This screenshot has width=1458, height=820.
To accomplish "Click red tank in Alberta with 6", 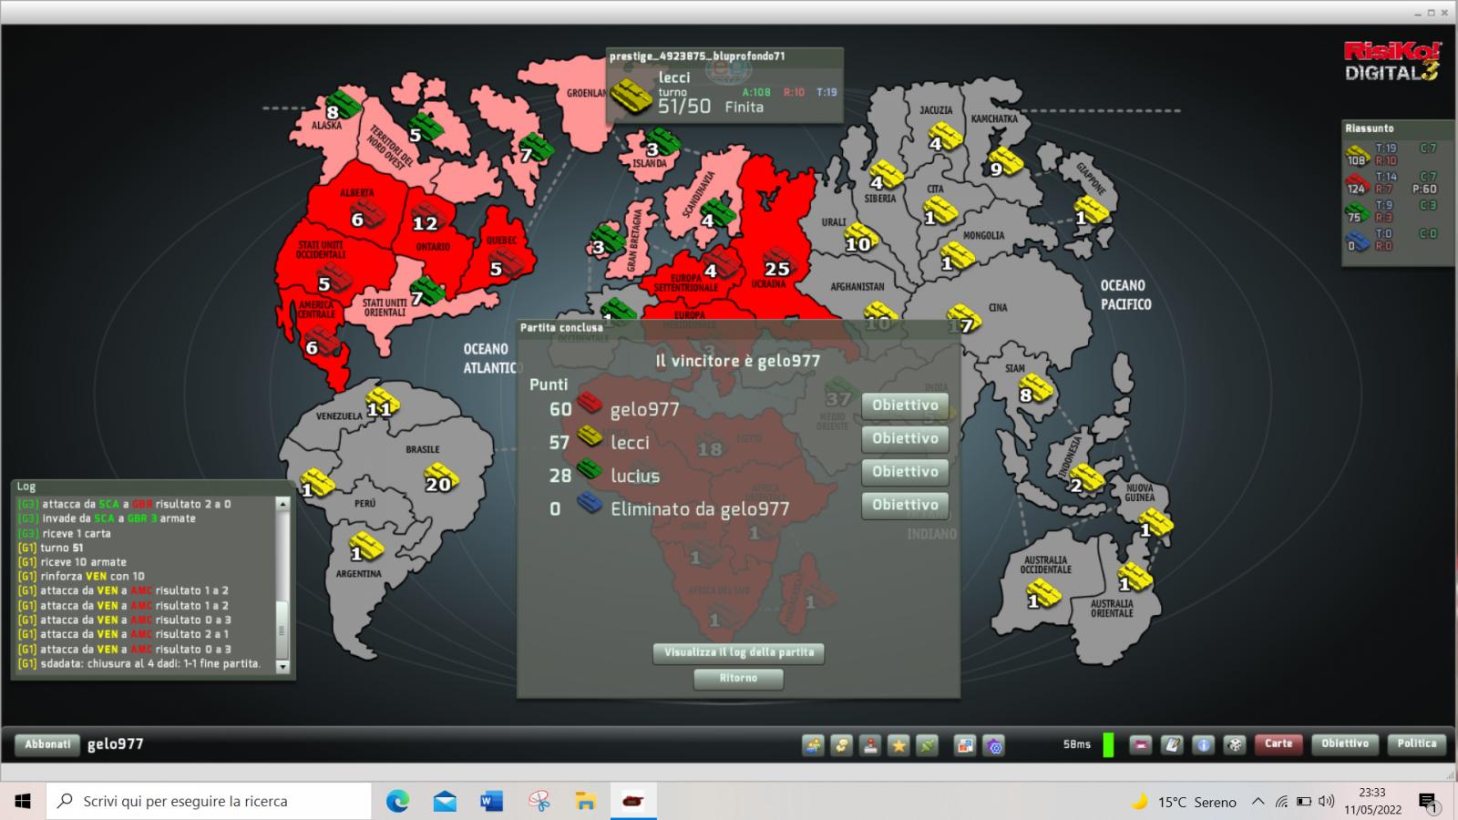I will (367, 214).
